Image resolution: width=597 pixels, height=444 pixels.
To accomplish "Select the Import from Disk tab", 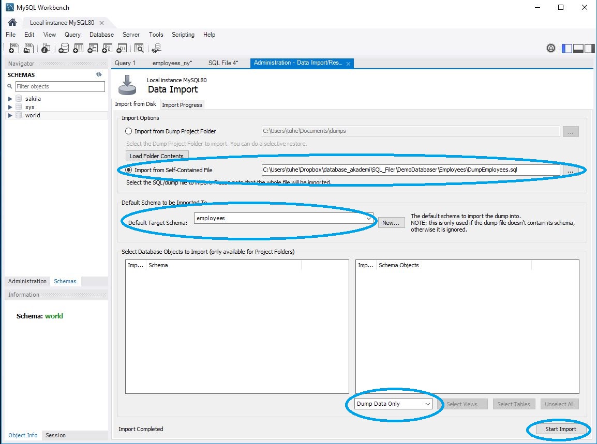I will pyautogui.click(x=136, y=104).
